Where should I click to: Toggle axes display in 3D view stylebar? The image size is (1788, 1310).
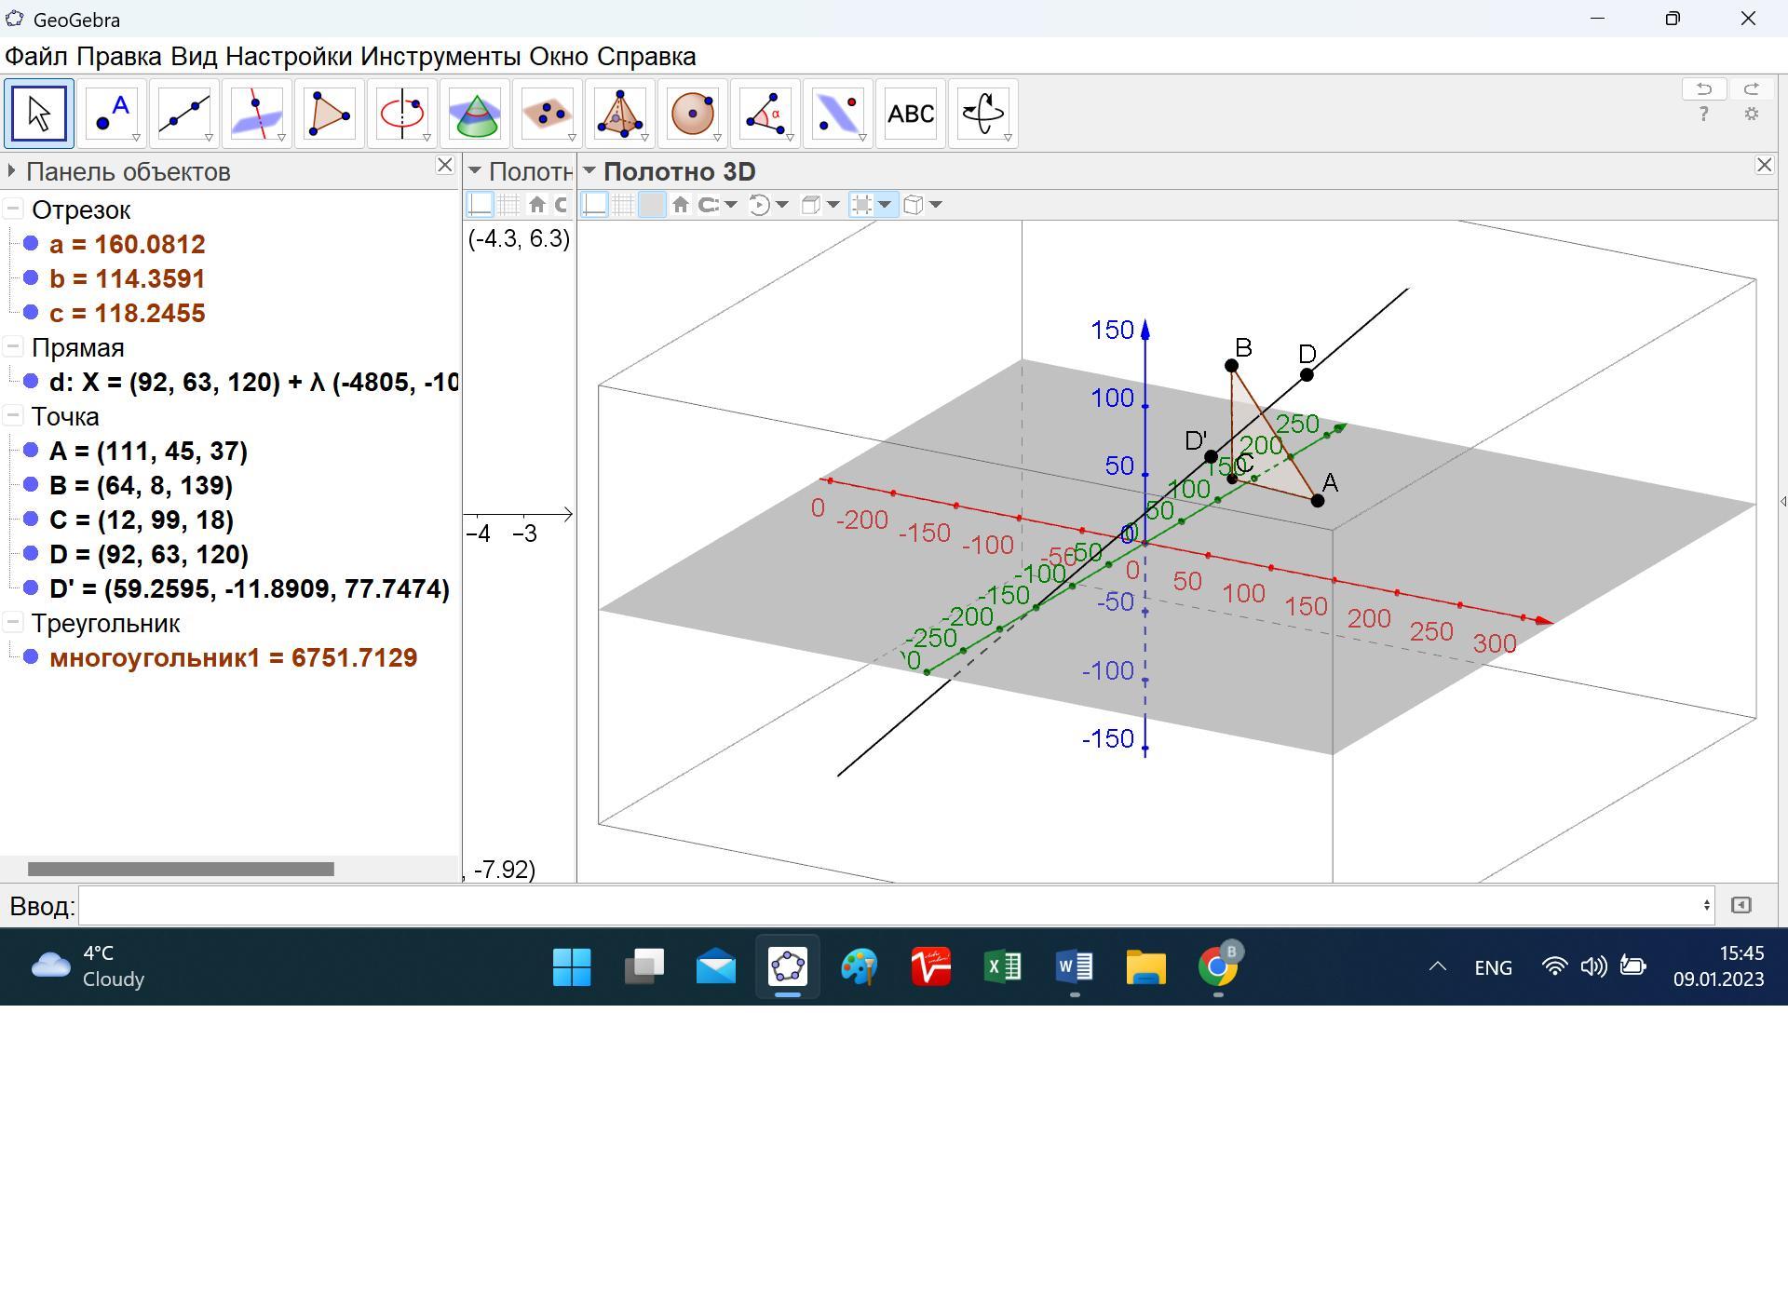click(595, 205)
